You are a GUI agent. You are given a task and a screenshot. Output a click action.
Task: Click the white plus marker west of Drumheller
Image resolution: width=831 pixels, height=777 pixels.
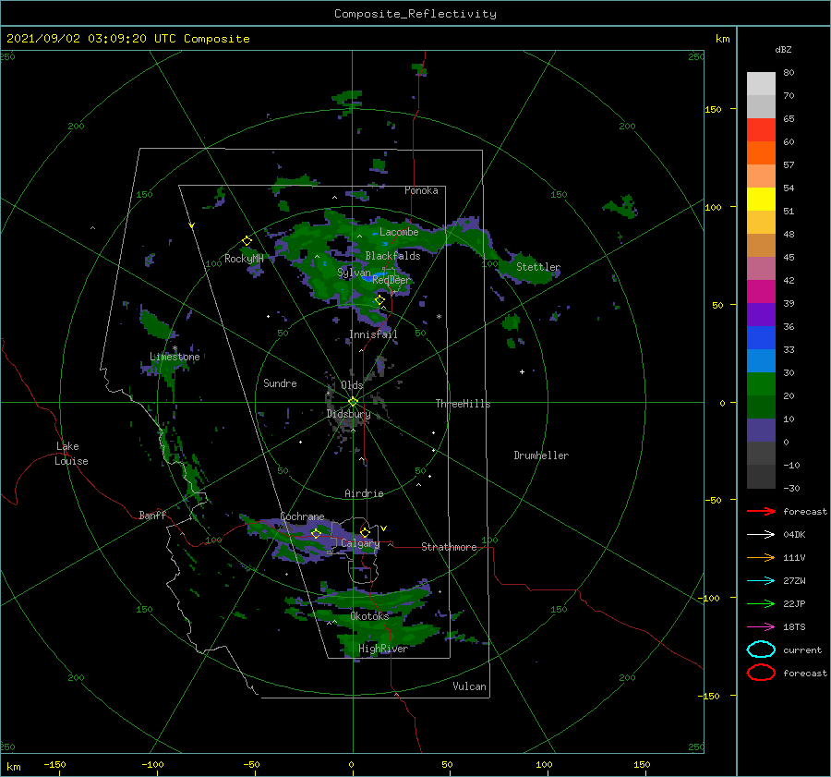coord(522,371)
